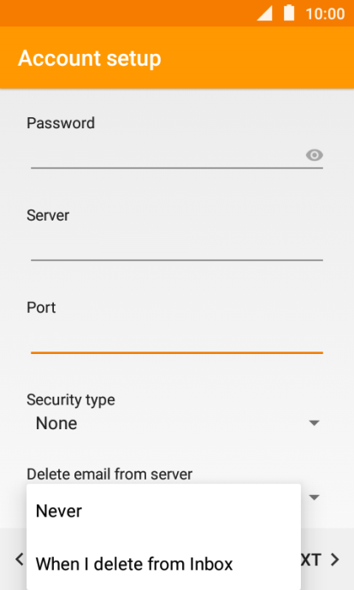Image resolution: width=354 pixels, height=590 pixels.
Task: Tap the Server label text
Action: 48,215
